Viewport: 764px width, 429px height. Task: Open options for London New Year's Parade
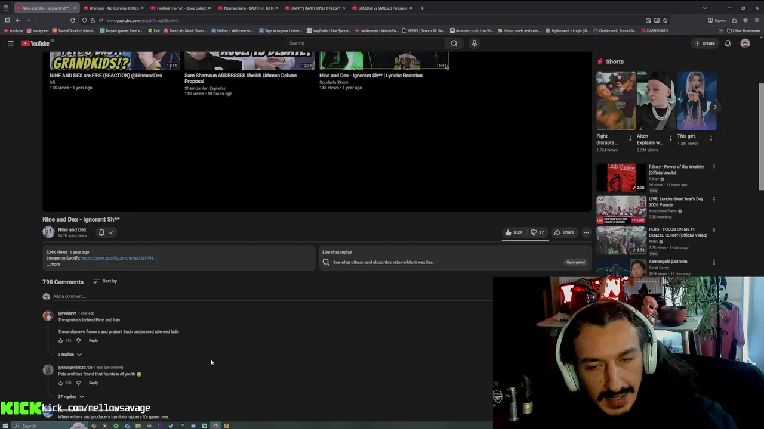point(714,200)
